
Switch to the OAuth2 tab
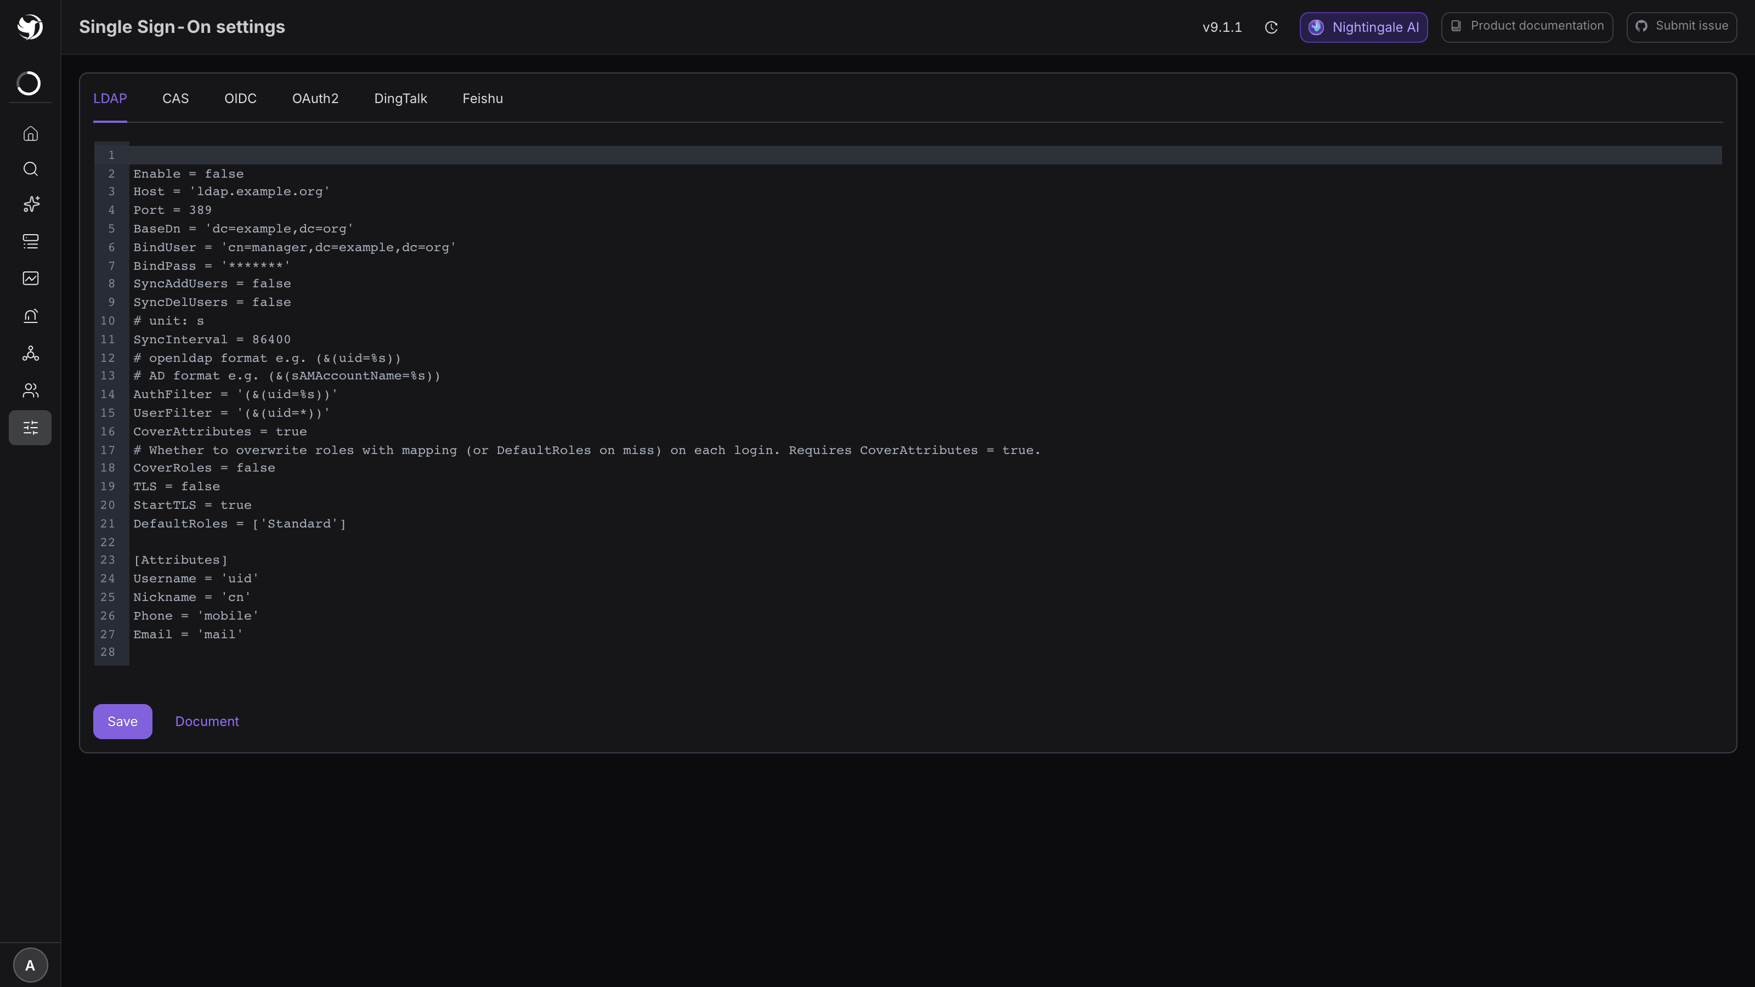315,99
